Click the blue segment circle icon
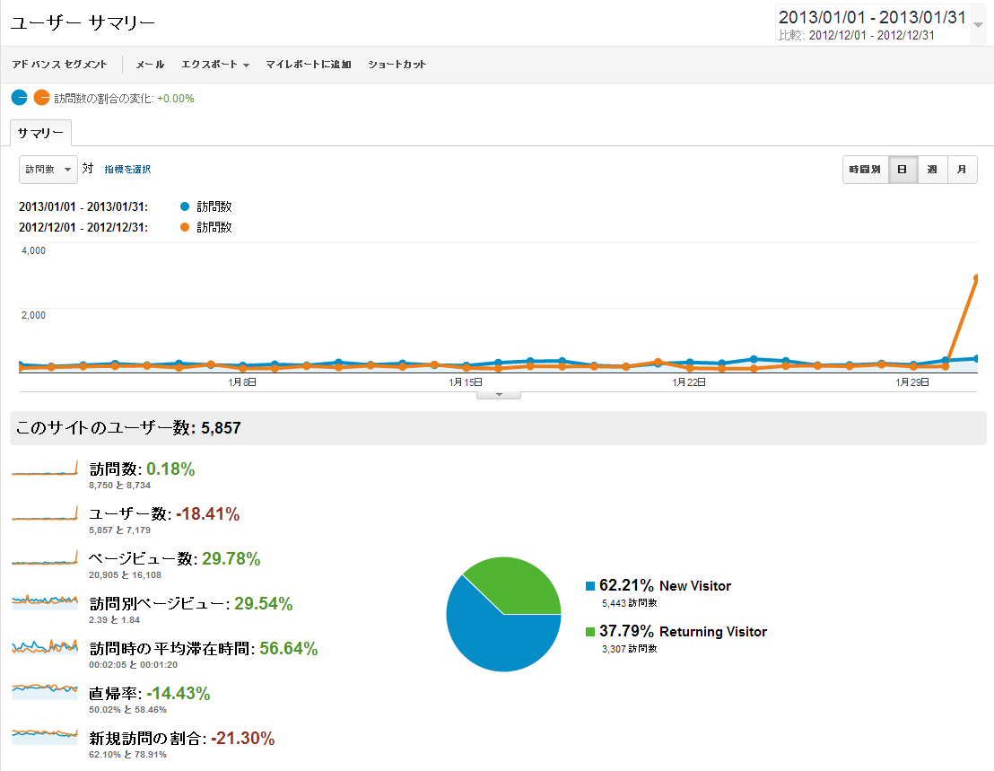Viewport: 994px width, 771px height. coord(19,98)
